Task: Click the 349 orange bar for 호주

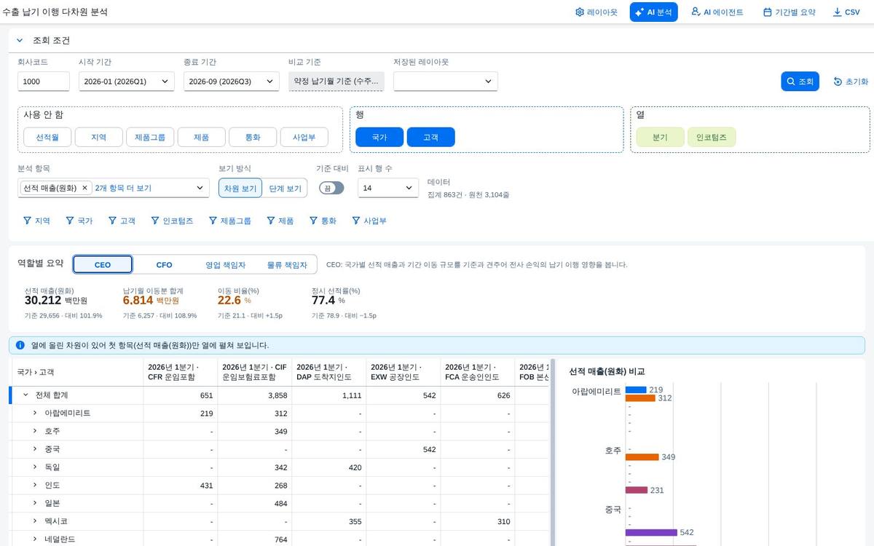Action: pyautogui.click(x=642, y=457)
